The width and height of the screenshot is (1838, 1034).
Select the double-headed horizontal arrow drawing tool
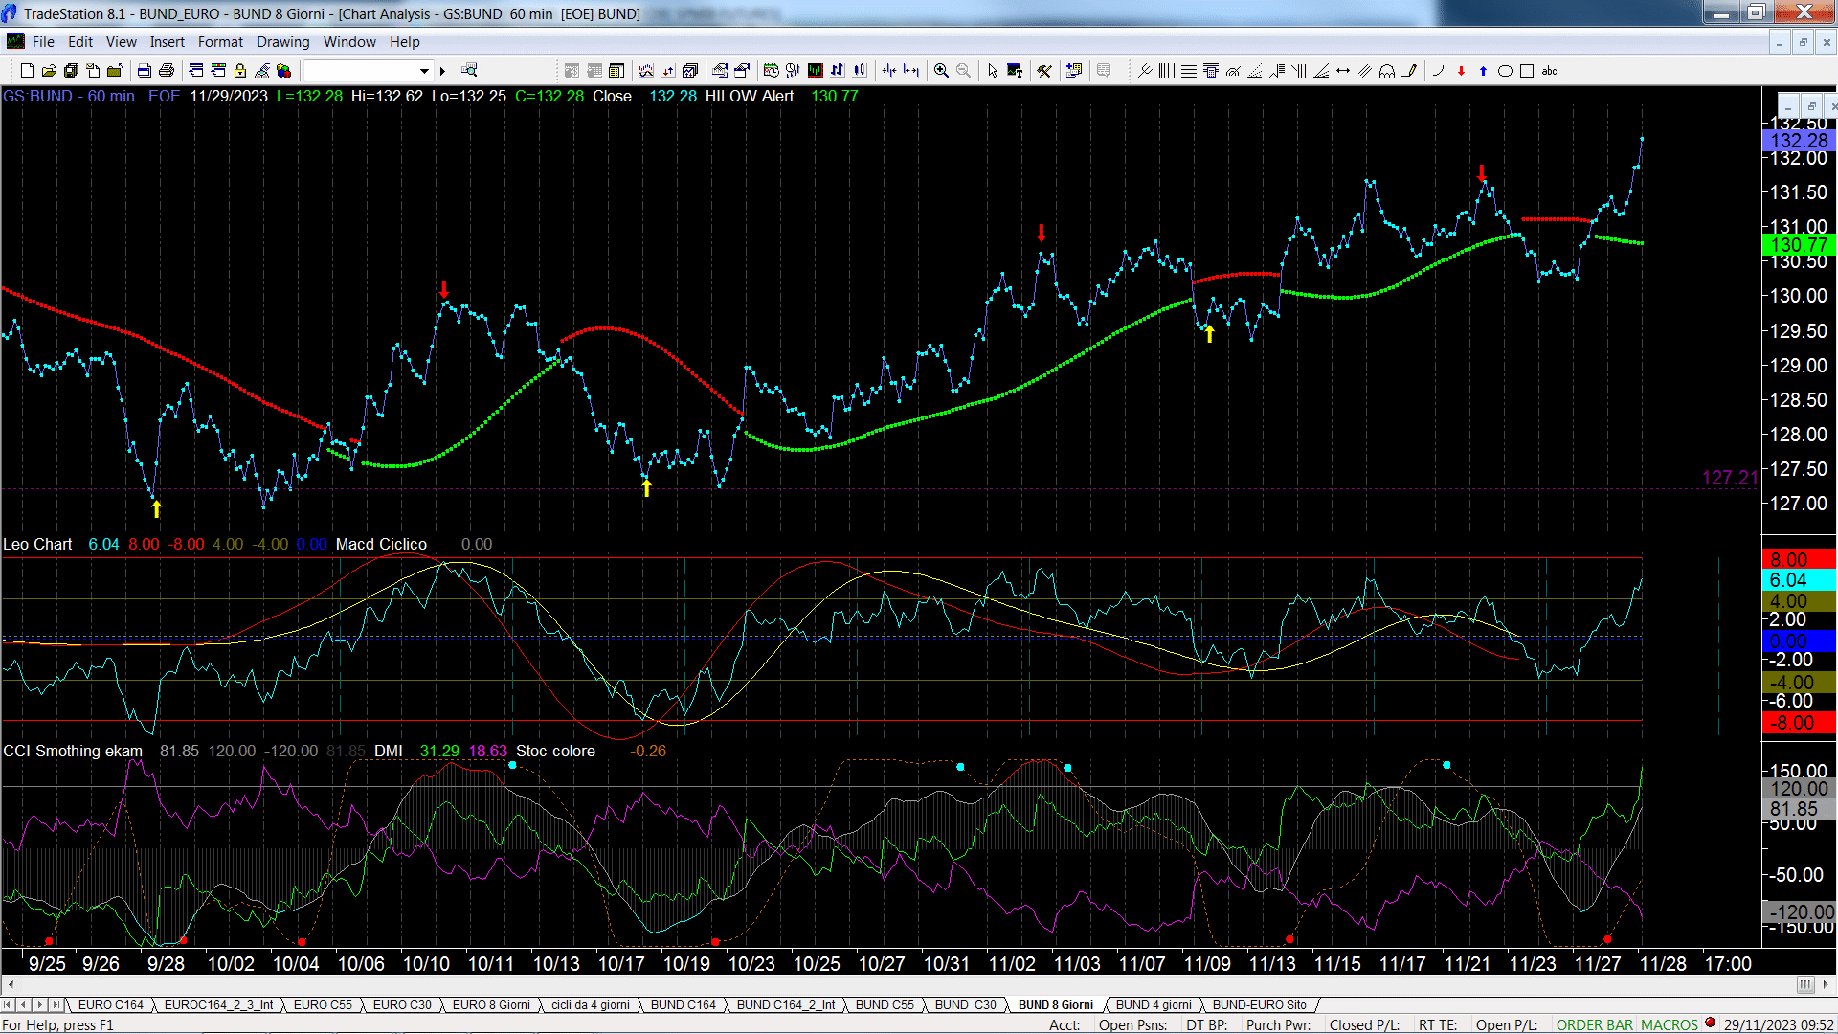click(x=1343, y=71)
